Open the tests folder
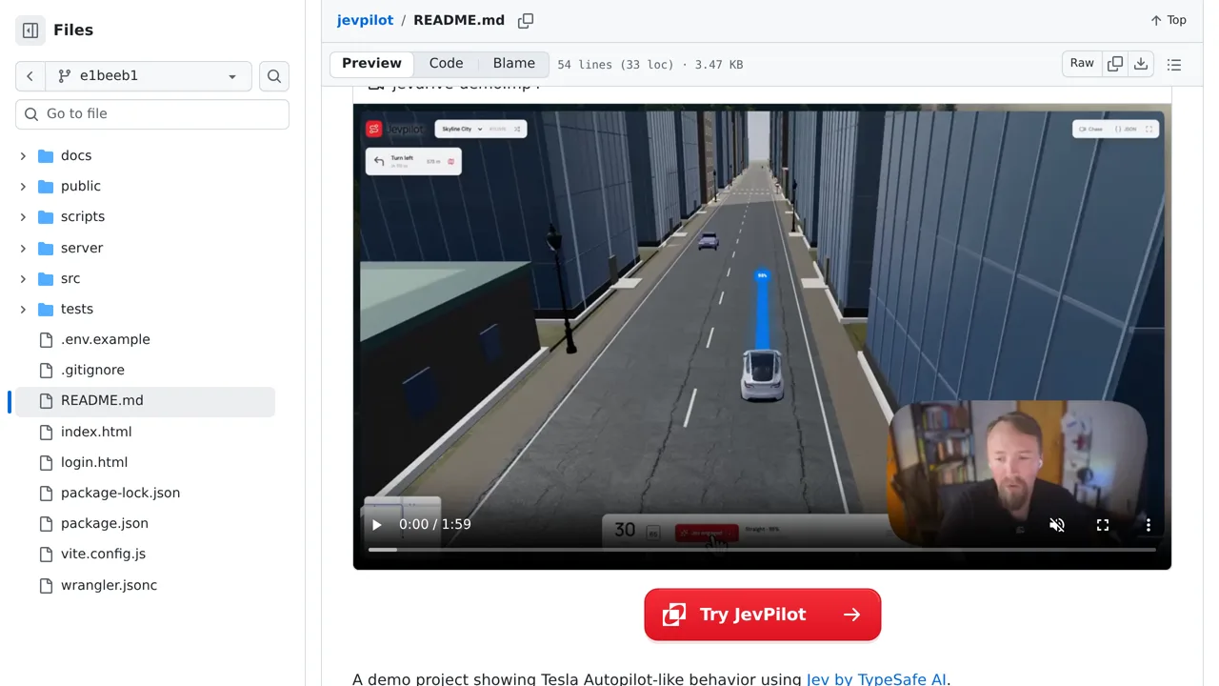 [77, 309]
